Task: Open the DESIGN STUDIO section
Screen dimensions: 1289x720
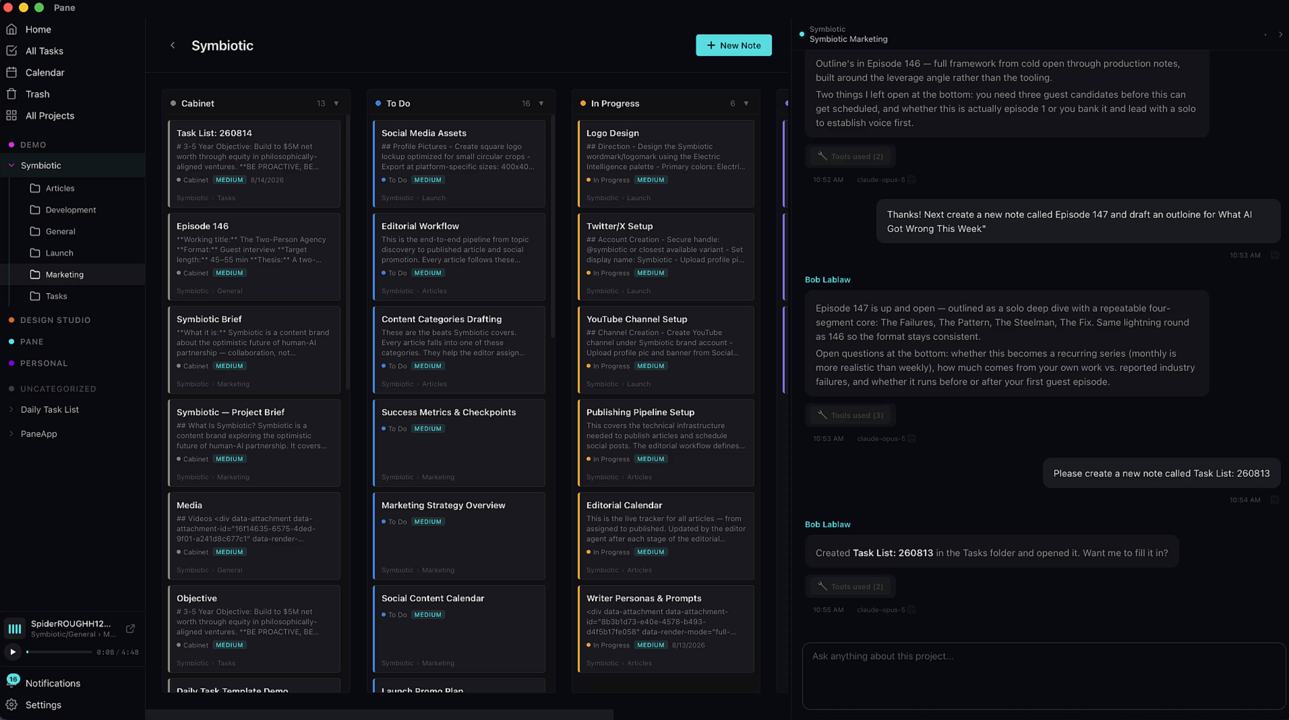Action: click(55, 320)
